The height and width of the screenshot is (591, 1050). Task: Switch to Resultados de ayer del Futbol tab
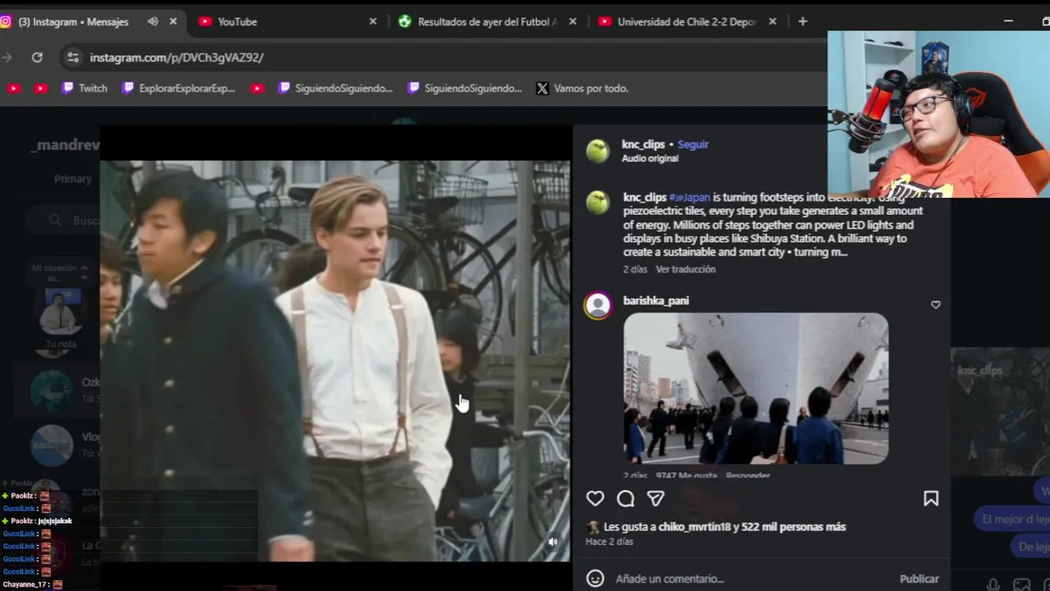487,21
